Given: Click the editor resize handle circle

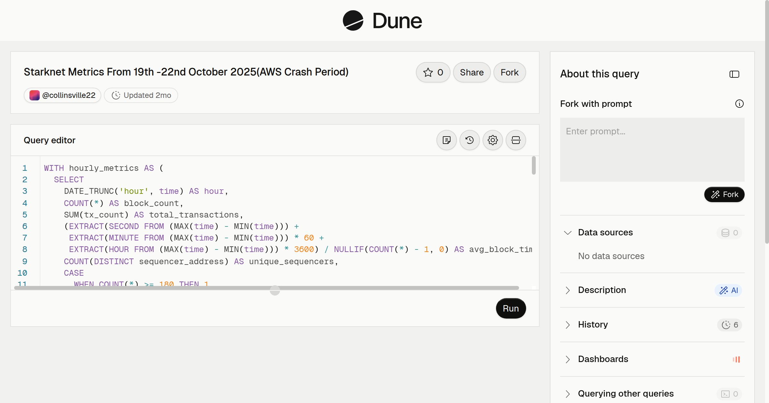Looking at the screenshot, I should click(275, 290).
